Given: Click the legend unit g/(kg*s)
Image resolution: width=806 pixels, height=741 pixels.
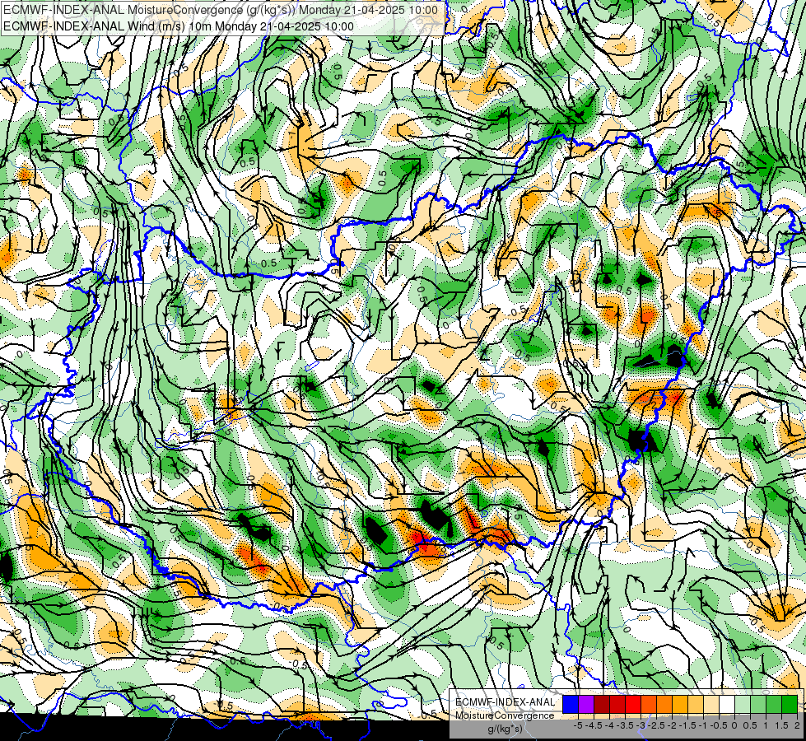Looking at the screenshot, I should coord(505,729).
